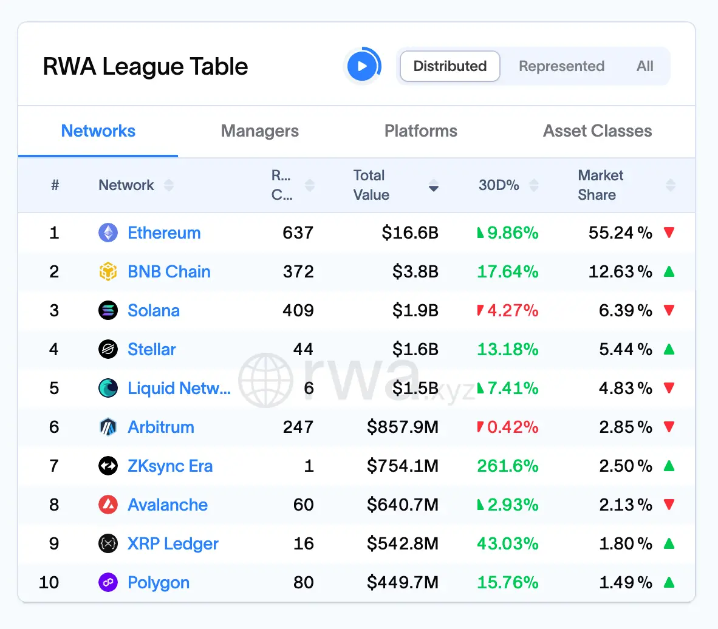Click the Ethereum network logo
The height and width of the screenshot is (629, 718).
click(108, 233)
